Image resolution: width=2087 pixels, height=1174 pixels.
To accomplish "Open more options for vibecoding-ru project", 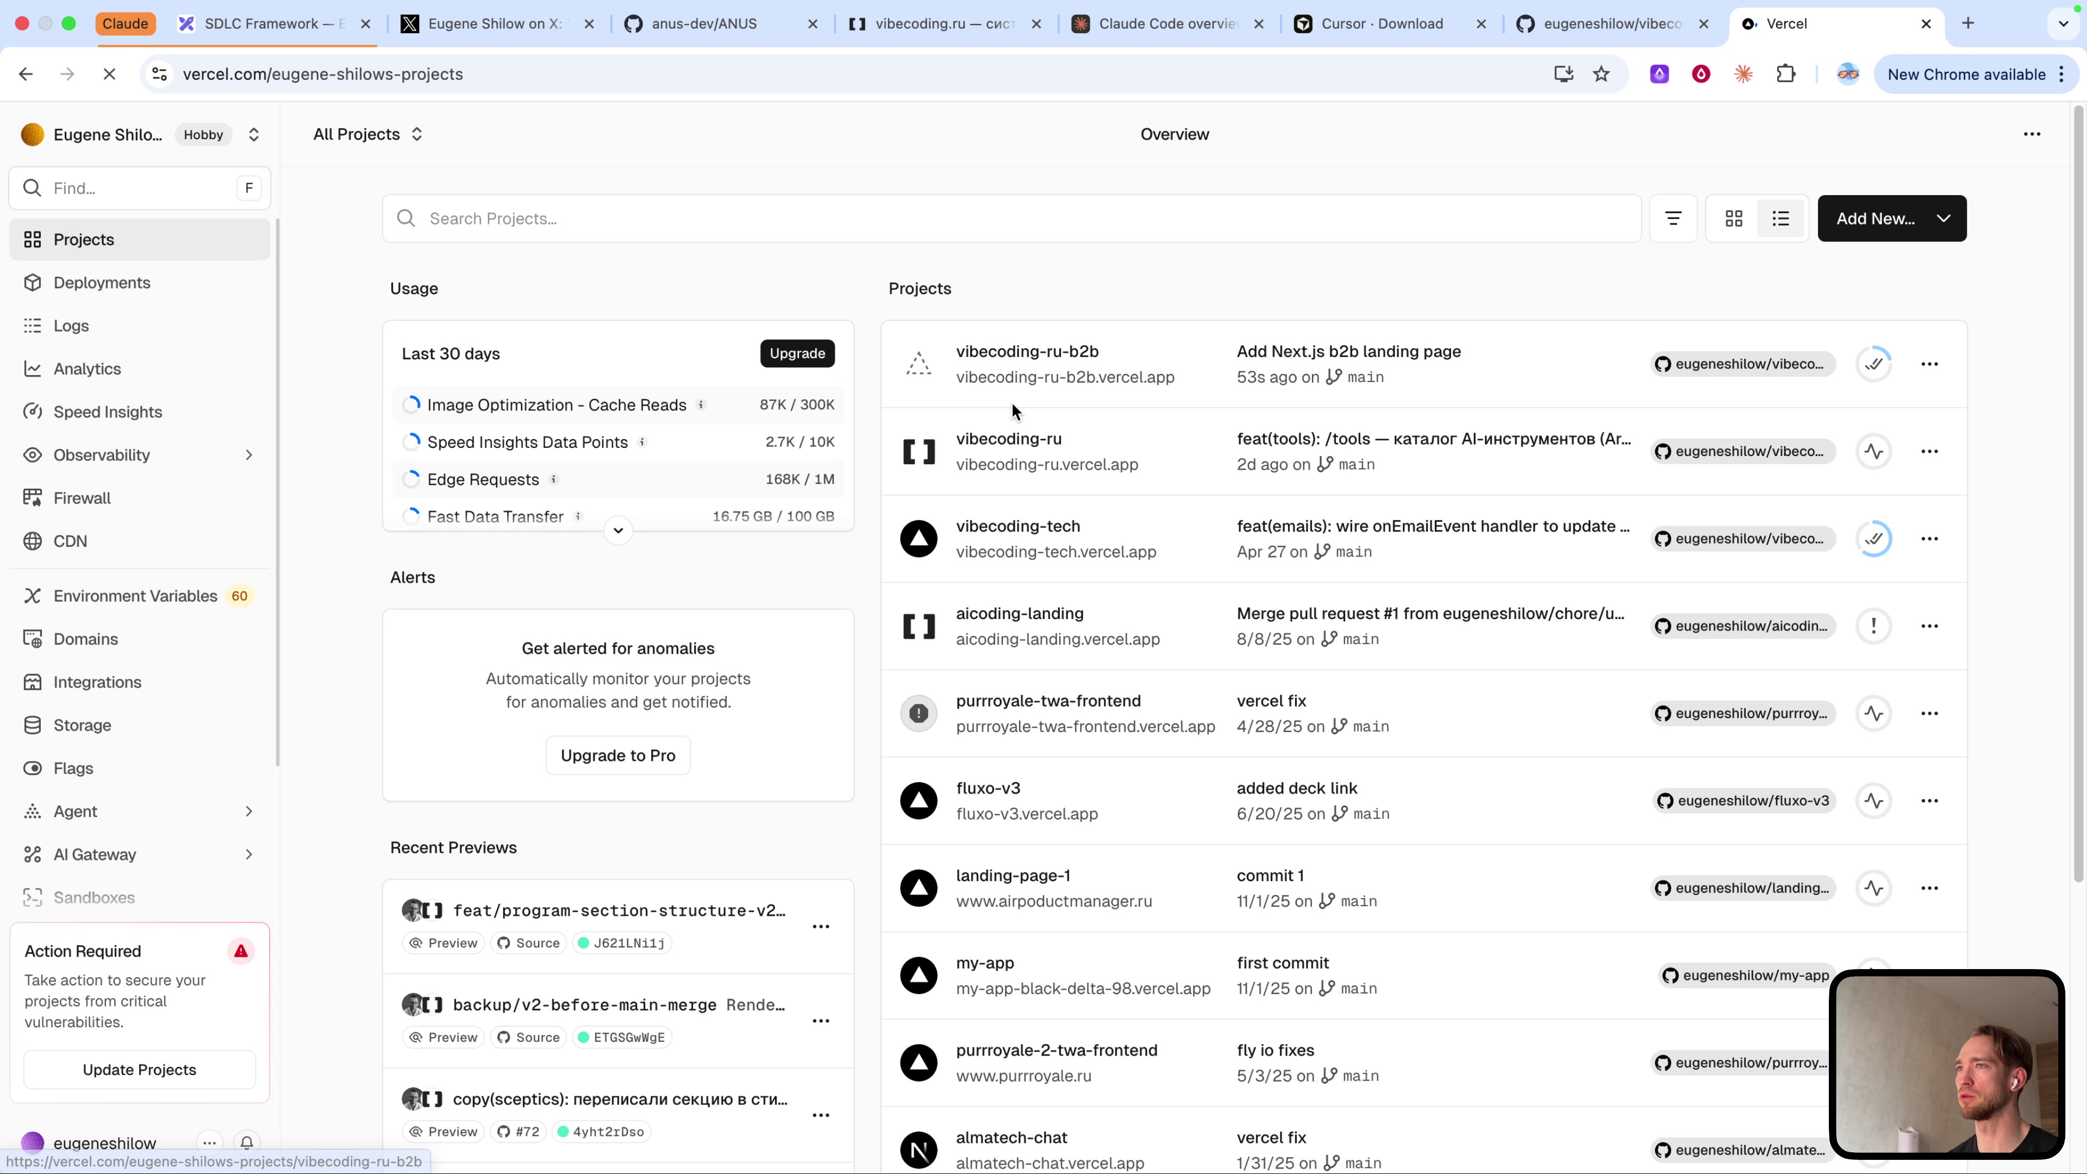I will coord(1930,451).
